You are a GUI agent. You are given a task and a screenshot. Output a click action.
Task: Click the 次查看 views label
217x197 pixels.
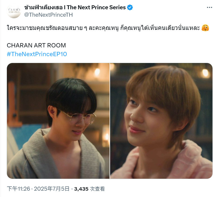[x=97, y=189]
